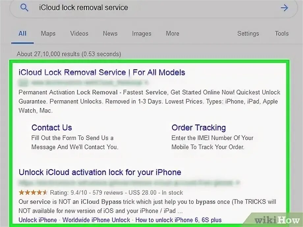Viewport: 303px width, 227px height.
Task: Open search Settings
Action: [x=248, y=34]
